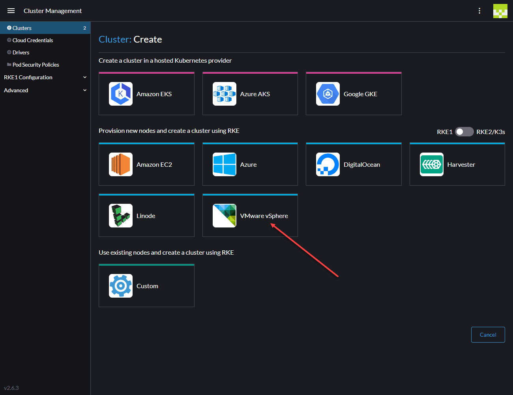Open the RKE1 Configuration menu label
Viewport: 513px width, 395px height.
(x=28, y=77)
